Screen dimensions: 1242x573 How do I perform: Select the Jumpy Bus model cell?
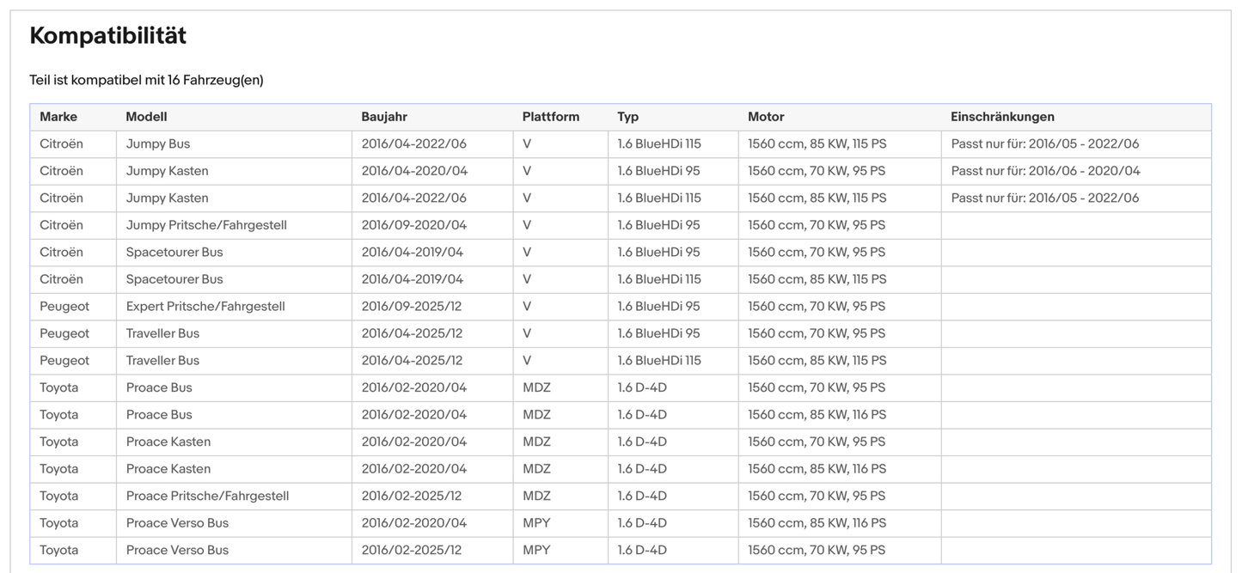click(x=158, y=144)
